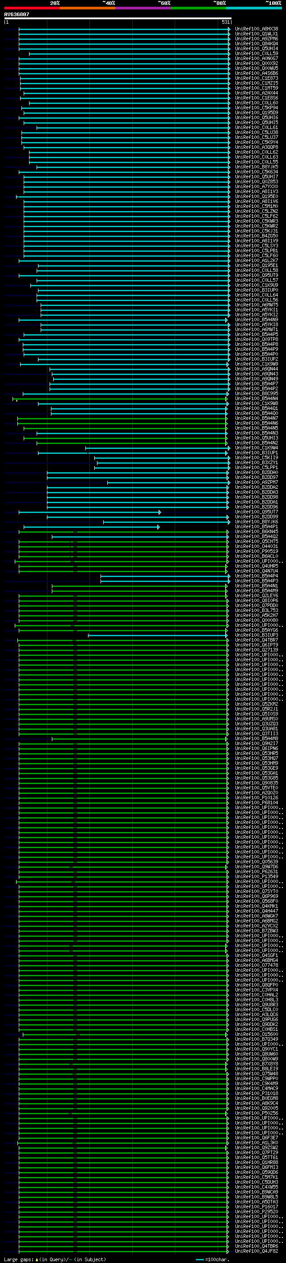The height and width of the screenshot is (1263, 286).
Task: Select the UniRef100_B3L753 label
Action: (x=257, y=611)
